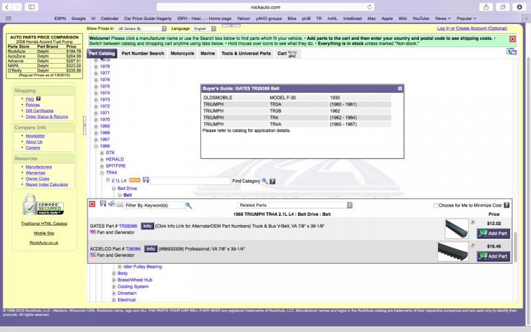Open the Show Prices In currency dropdown
This screenshot has width=531, height=332.
coord(141,29)
